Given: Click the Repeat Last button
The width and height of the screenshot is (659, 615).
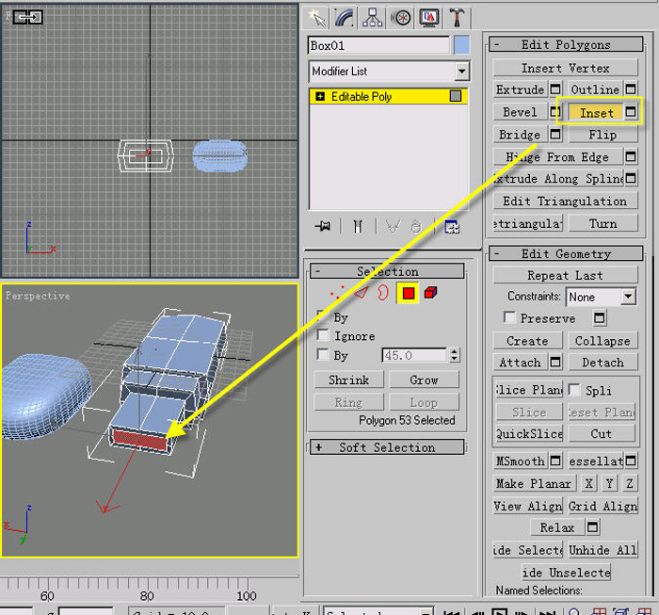Looking at the screenshot, I should [565, 275].
